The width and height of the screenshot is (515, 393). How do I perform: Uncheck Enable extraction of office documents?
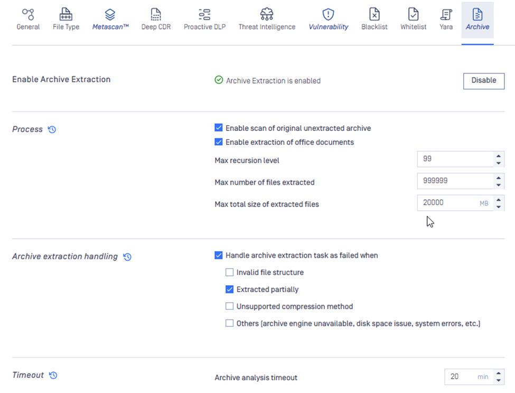[x=219, y=142]
